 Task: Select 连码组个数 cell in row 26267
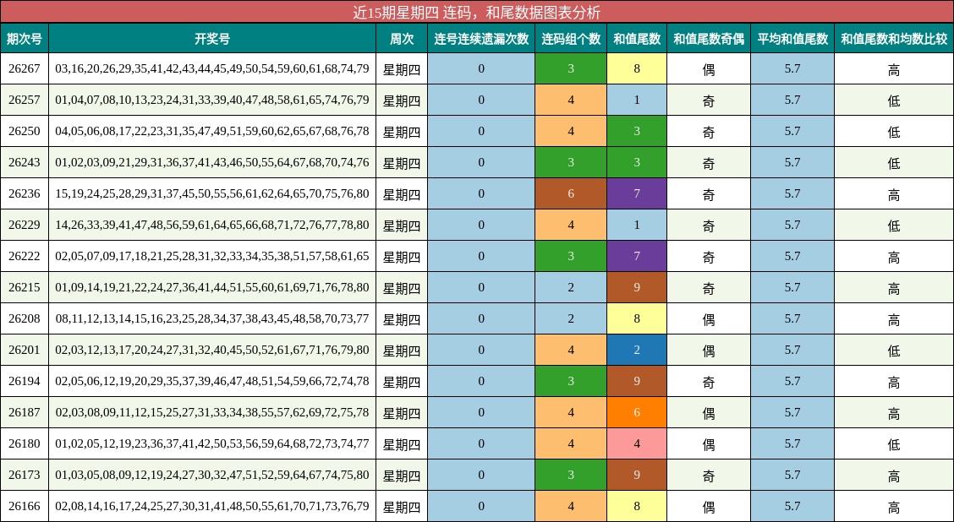click(571, 68)
